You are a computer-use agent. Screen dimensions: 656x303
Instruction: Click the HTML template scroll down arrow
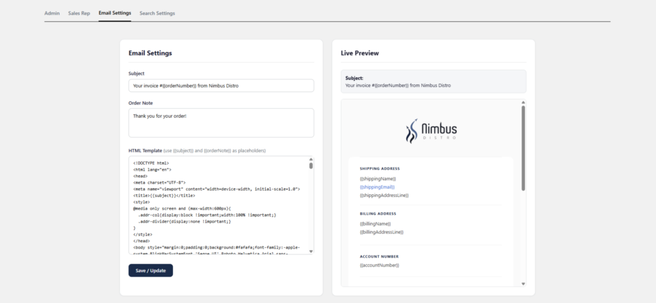pos(311,251)
